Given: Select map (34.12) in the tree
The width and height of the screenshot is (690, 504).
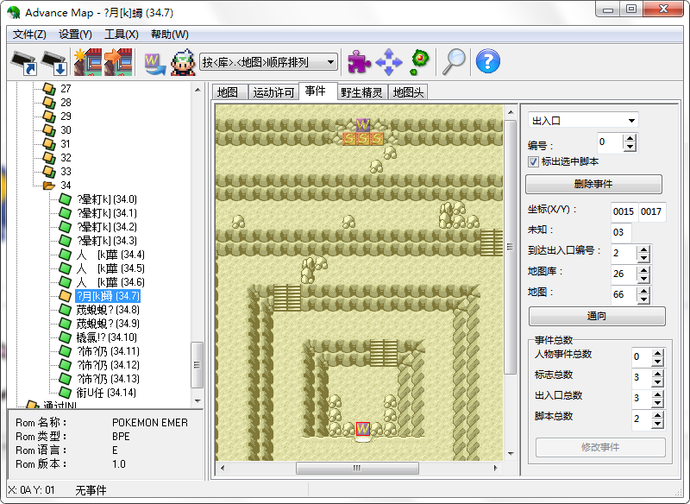Looking at the screenshot, I should 108,365.
